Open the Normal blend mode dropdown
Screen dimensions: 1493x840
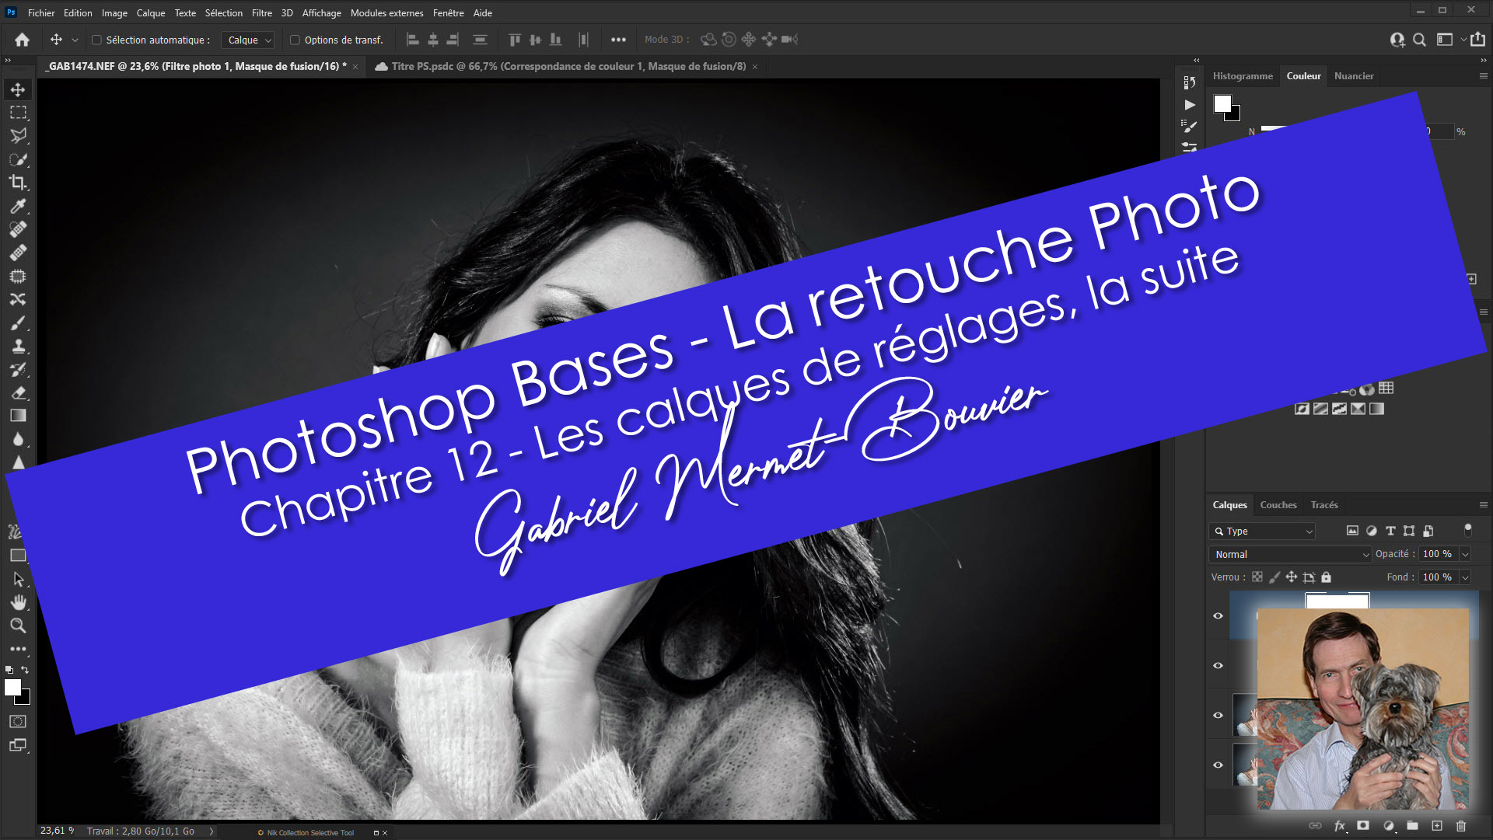click(1291, 554)
